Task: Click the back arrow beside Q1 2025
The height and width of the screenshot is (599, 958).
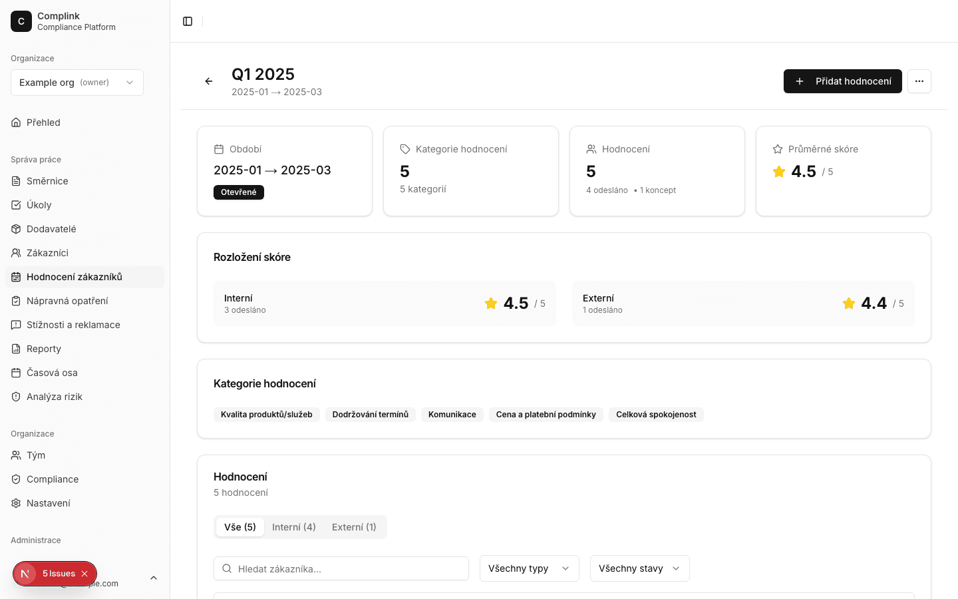Action: [x=209, y=81]
